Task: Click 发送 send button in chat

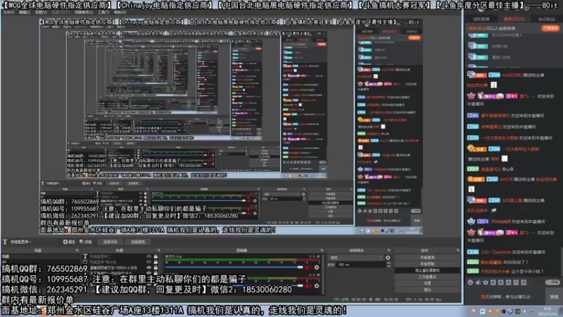Action: point(554,297)
